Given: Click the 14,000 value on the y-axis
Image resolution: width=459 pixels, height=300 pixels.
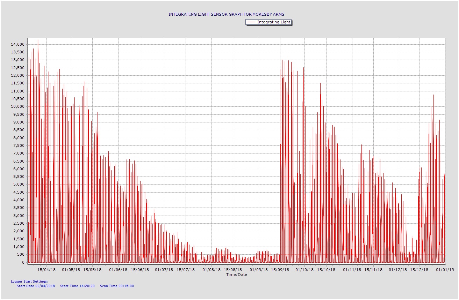Looking at the screenshot, I should pyautogui.click(x=17, y=44).
